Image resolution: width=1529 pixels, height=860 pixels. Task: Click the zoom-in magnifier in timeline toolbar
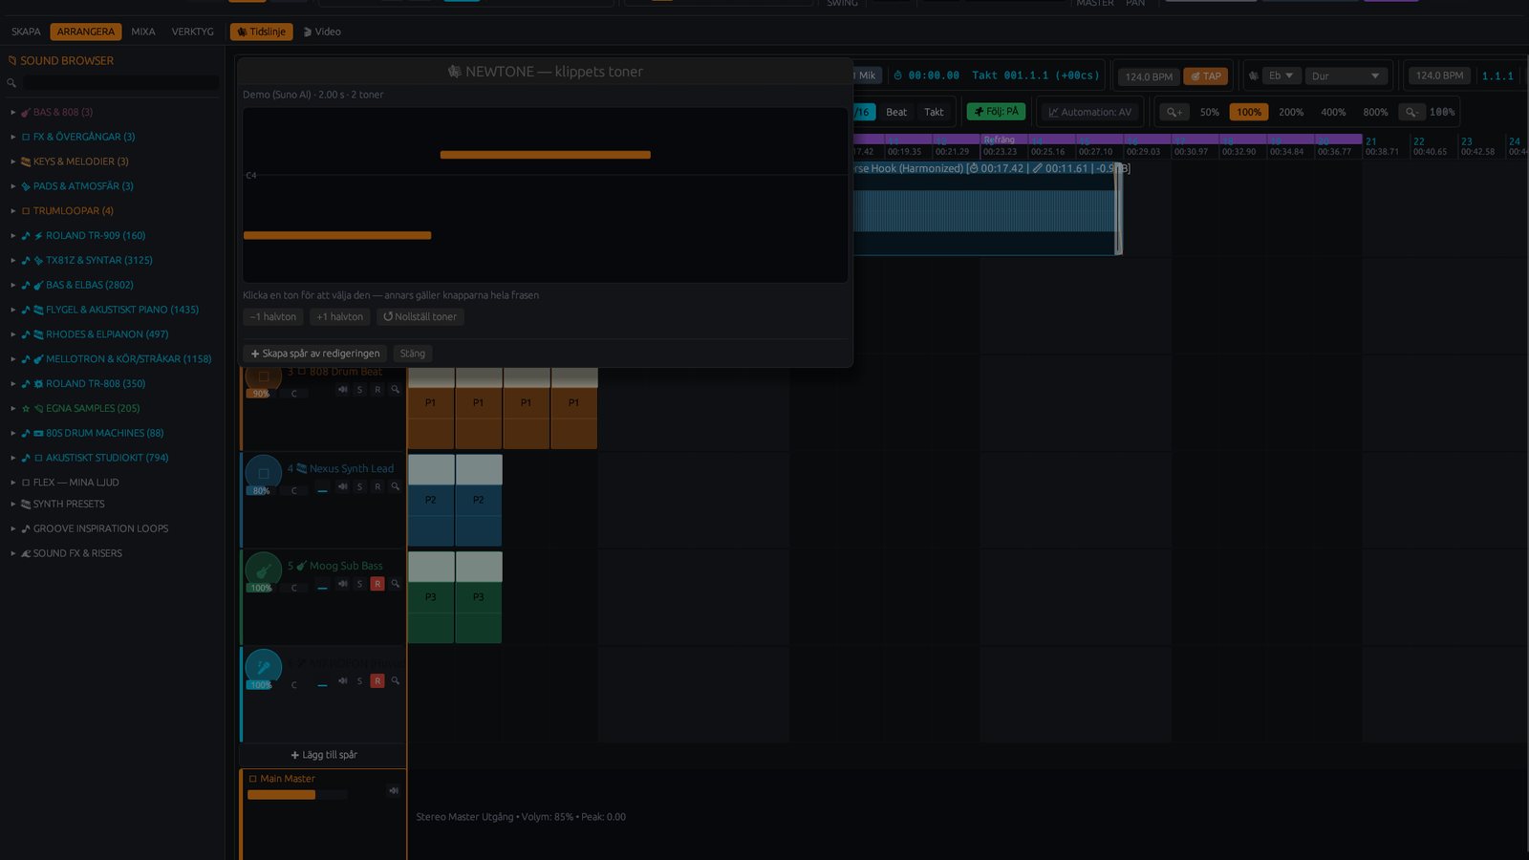1174,112
